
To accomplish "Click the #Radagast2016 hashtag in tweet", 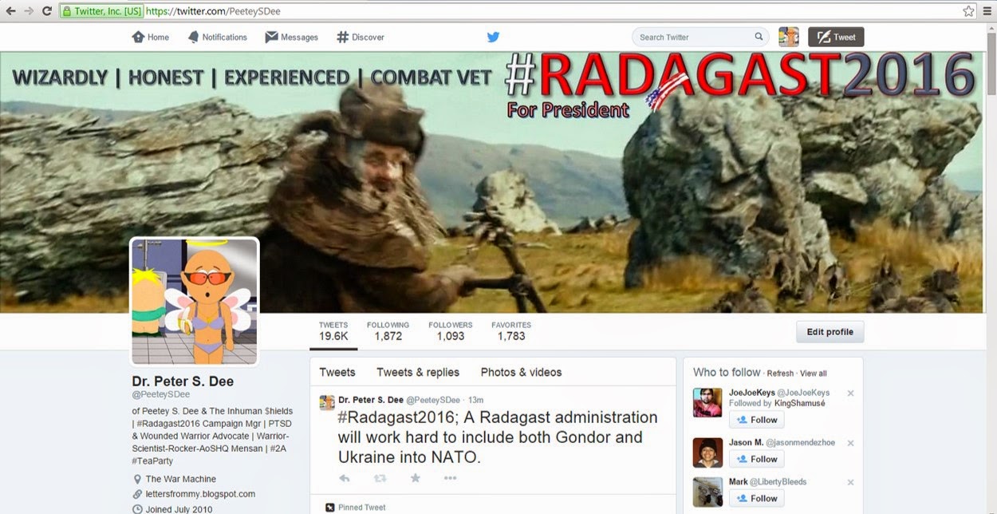I will click(x=396, y=417).
